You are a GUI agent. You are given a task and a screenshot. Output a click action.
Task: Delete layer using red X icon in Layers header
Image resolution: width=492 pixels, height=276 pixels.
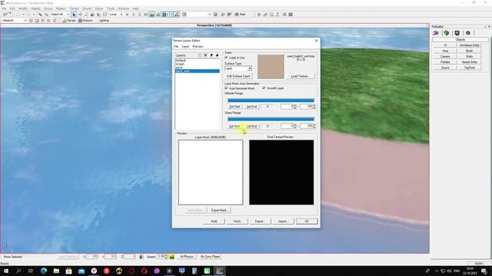click(205, 55)
